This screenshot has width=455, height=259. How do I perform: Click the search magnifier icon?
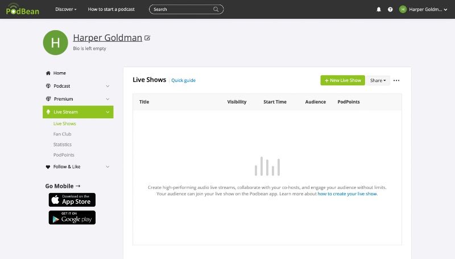[216, 9]
